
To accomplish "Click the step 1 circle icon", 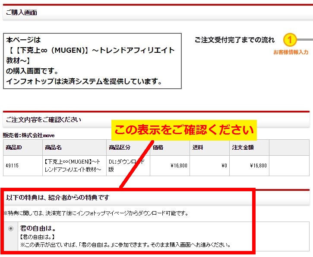I will coord(290,40).
